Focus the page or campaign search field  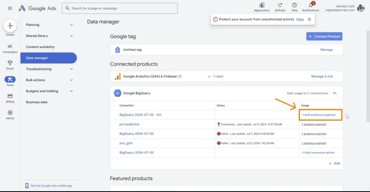(x=120, y=8)
